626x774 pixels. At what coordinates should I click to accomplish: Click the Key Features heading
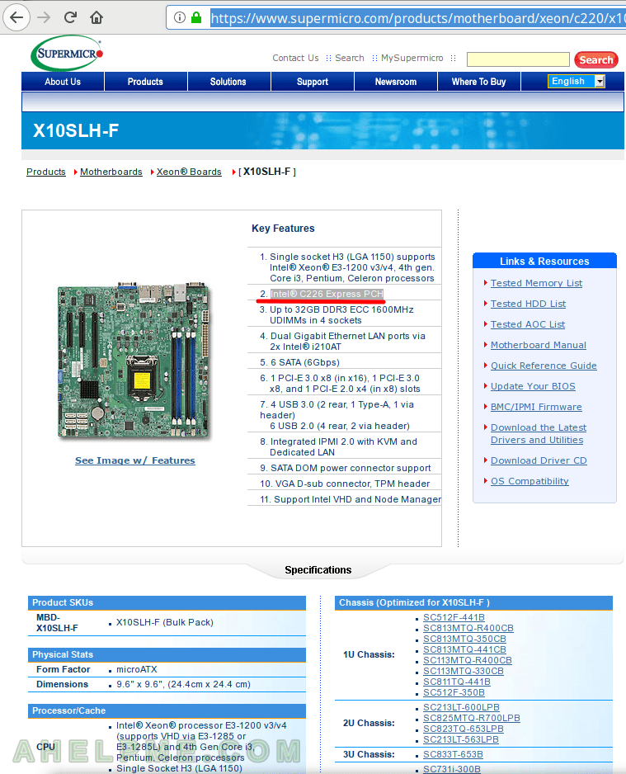(x=283, y=229)
